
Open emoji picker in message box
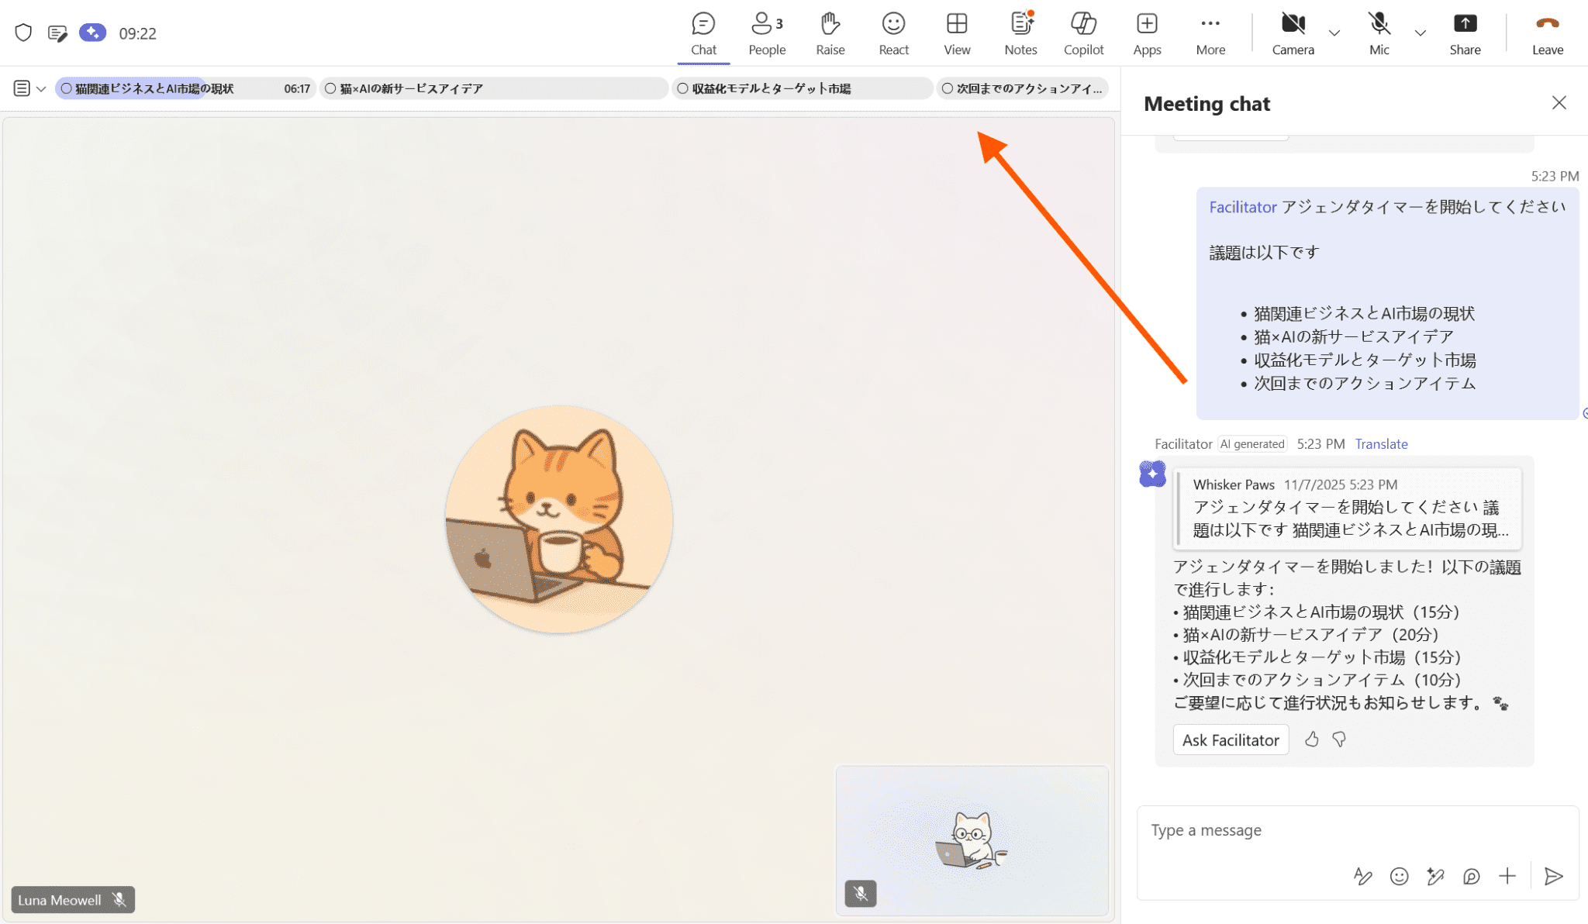pyautogui.click(x=1399, y=876)
